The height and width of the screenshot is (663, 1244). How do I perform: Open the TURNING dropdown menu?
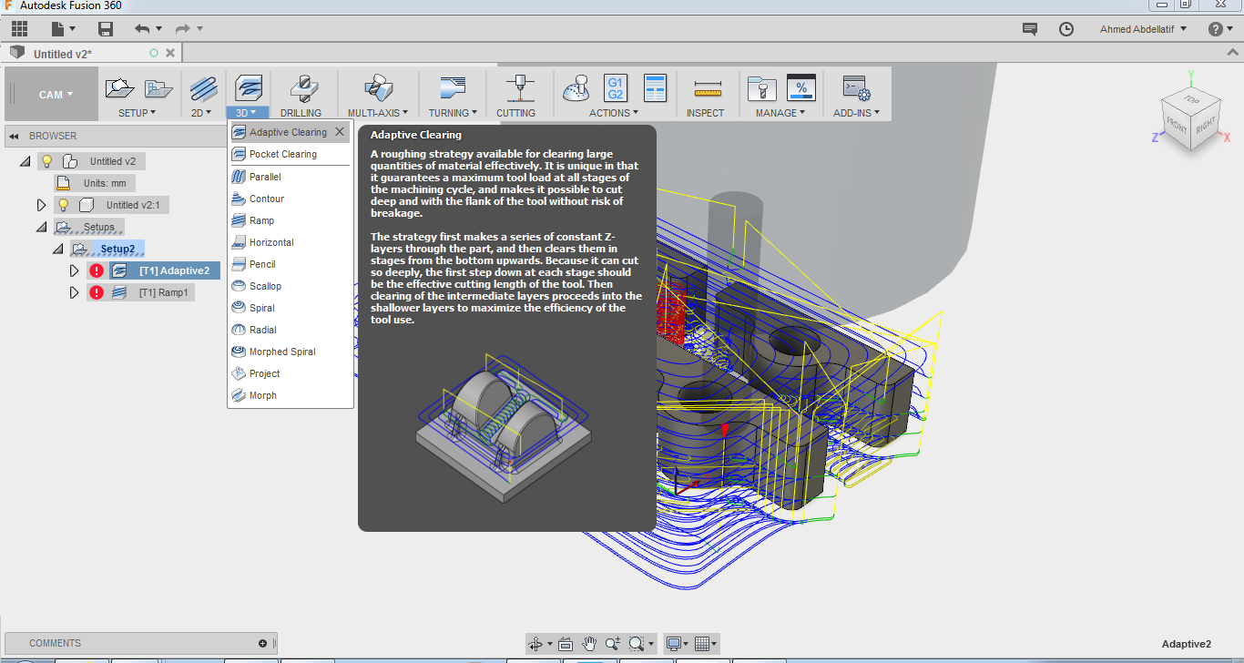pyautogui.click(x=454, y=113)
